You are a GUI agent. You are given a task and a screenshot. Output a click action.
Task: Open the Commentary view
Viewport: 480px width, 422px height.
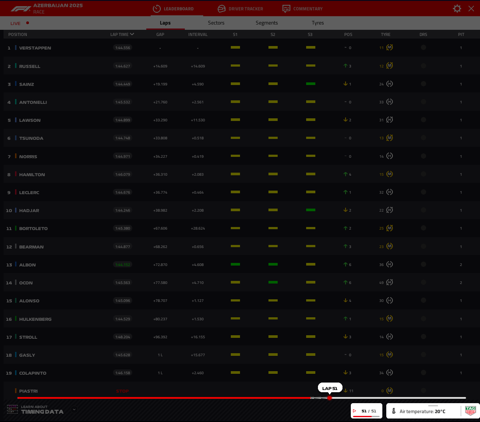tap(303, 9)
